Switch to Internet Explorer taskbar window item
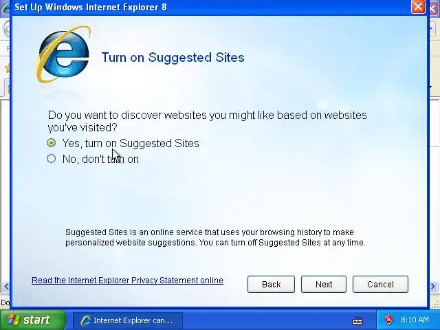This screenshot has height=330, width=440. click(128, 320)
